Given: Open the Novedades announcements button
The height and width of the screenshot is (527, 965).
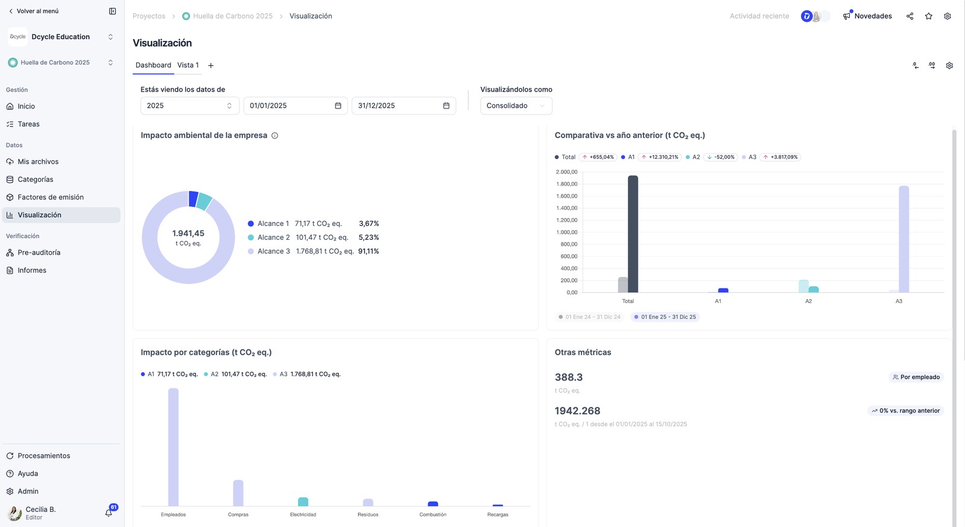Looking at the screenshot, I should pos(867,16).
